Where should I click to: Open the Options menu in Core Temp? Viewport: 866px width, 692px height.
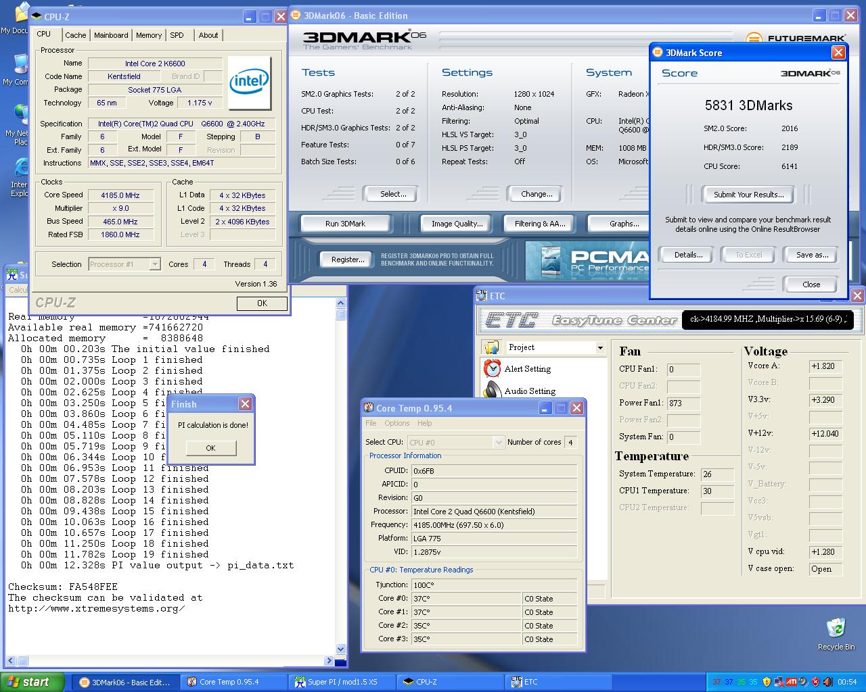click(x=397, y=423)
